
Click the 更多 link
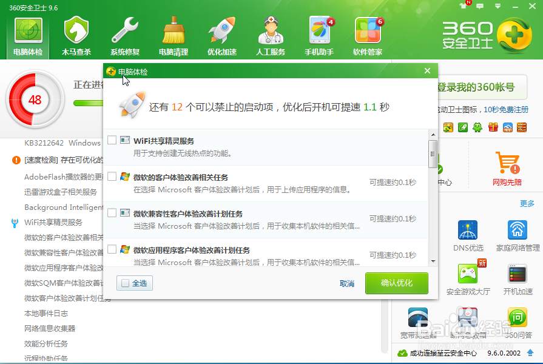pos(527,204)
